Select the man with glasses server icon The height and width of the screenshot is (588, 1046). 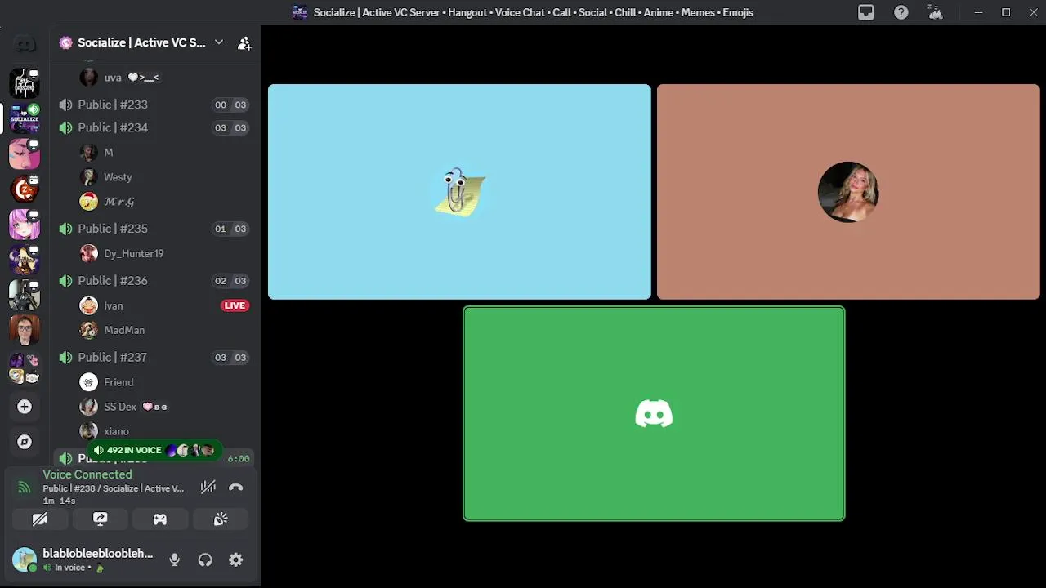25,329
